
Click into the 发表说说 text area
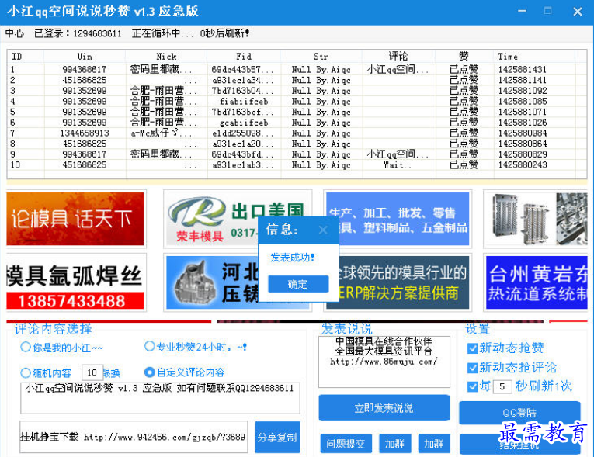pyautogui.click(x=384, y=362)
